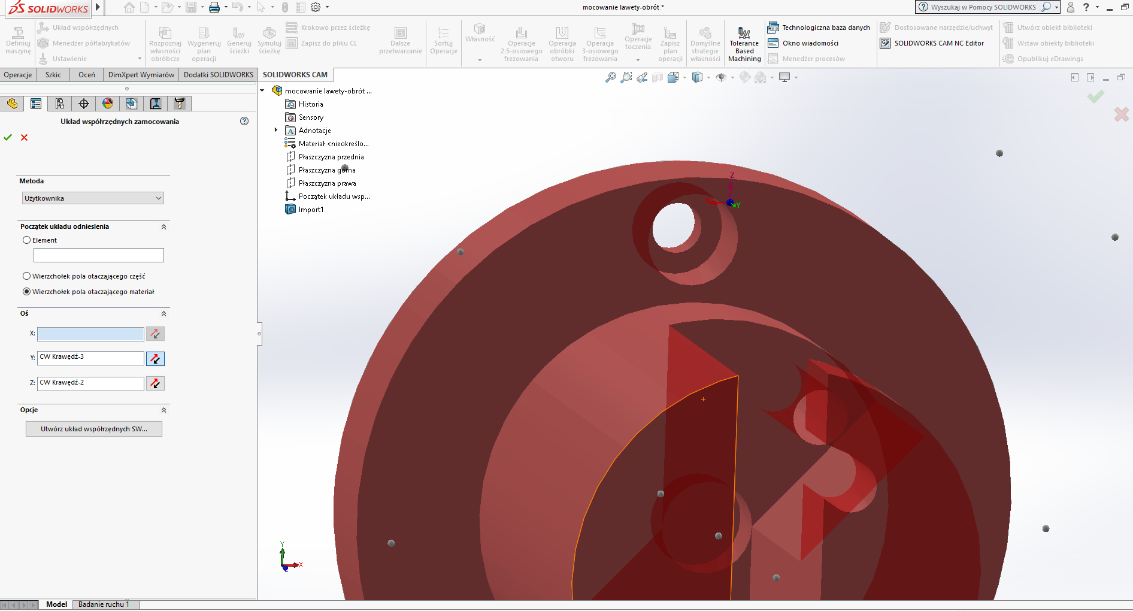Open the Metoda Użytkownika dropdown
The height and width of the screenshot is (611, 1133).
coord(93,198)
